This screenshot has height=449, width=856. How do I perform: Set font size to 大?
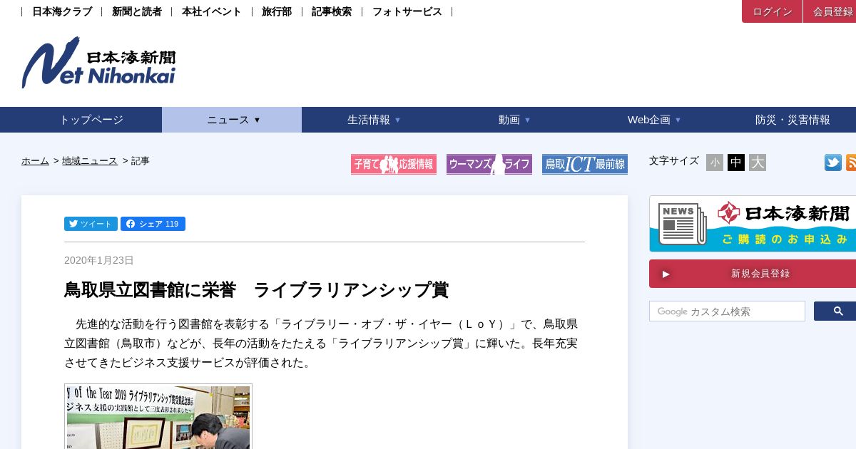point(758,162)
